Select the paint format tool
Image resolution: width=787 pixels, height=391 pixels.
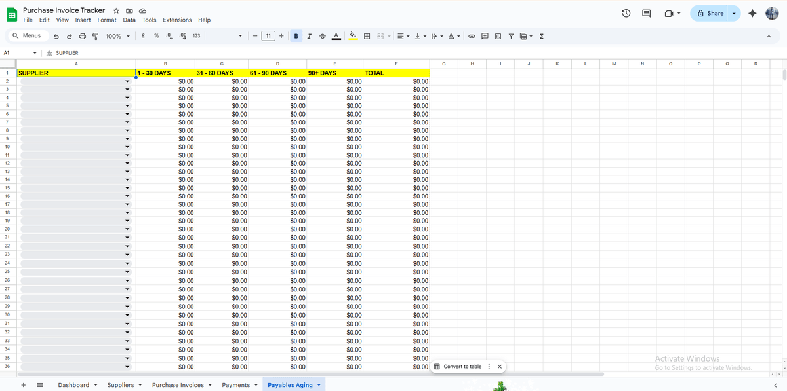96,36
